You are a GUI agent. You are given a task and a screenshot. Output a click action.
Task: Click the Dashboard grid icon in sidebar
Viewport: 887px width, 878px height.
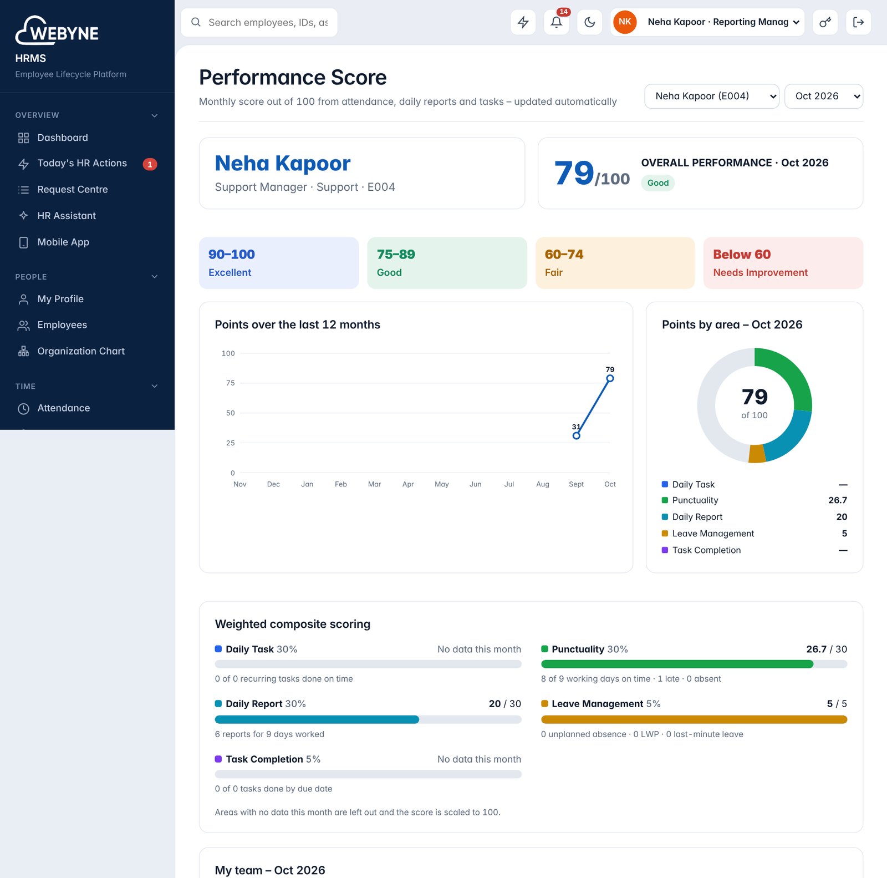(x=23, y=138)
